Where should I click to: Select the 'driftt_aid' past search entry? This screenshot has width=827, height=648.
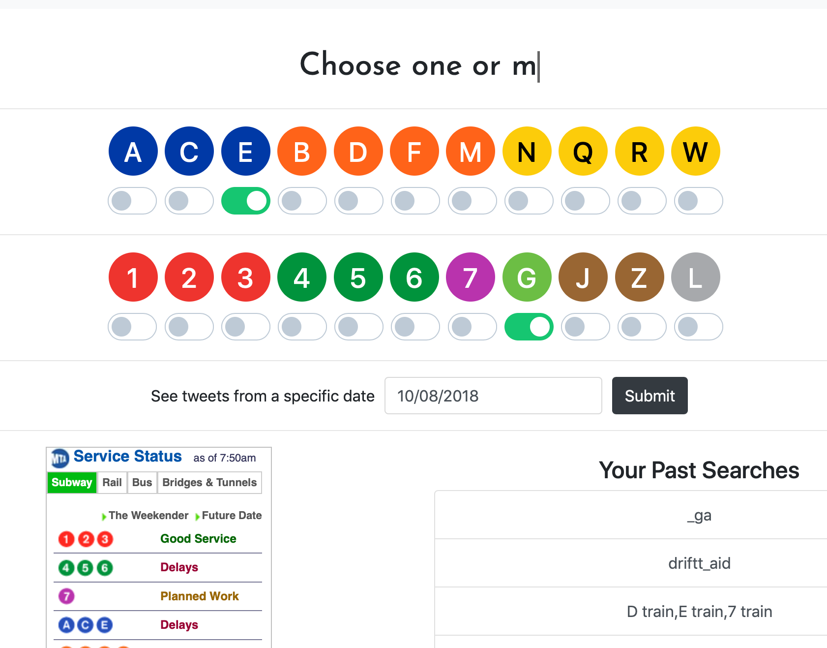[699, 563]
